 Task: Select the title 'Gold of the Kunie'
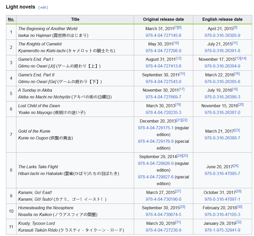(34, 131)
